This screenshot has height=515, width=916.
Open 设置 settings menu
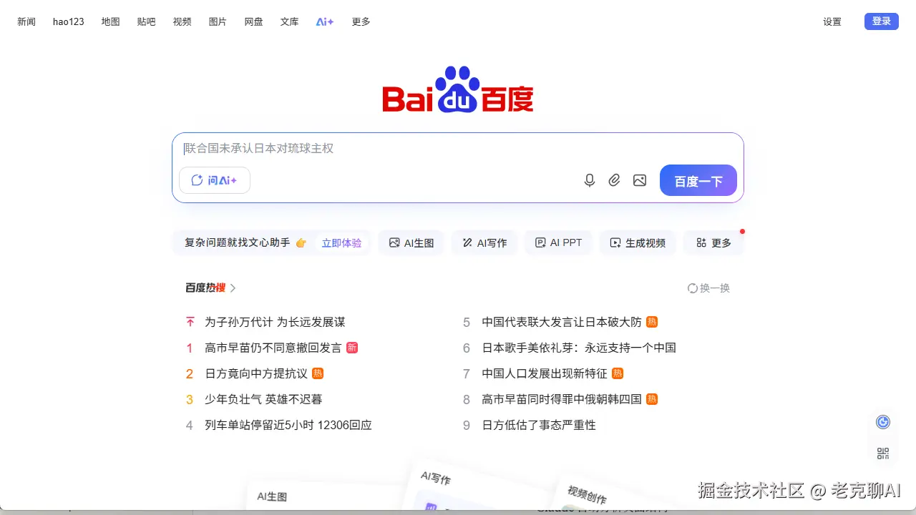coord(832,21)
